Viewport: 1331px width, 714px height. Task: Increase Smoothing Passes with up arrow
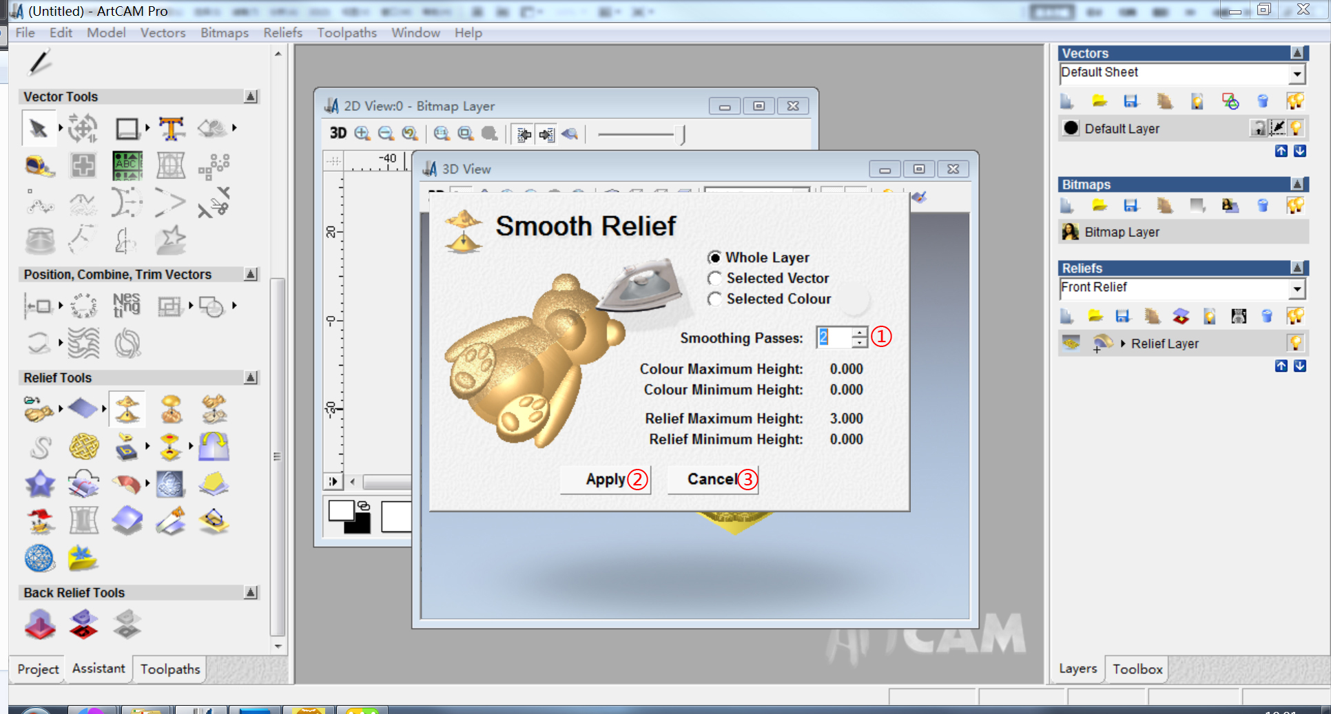point(859,332)
